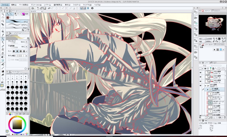The image size is (227, 137).
Task: Select the Move layer tool
Action: pos(3,25)
